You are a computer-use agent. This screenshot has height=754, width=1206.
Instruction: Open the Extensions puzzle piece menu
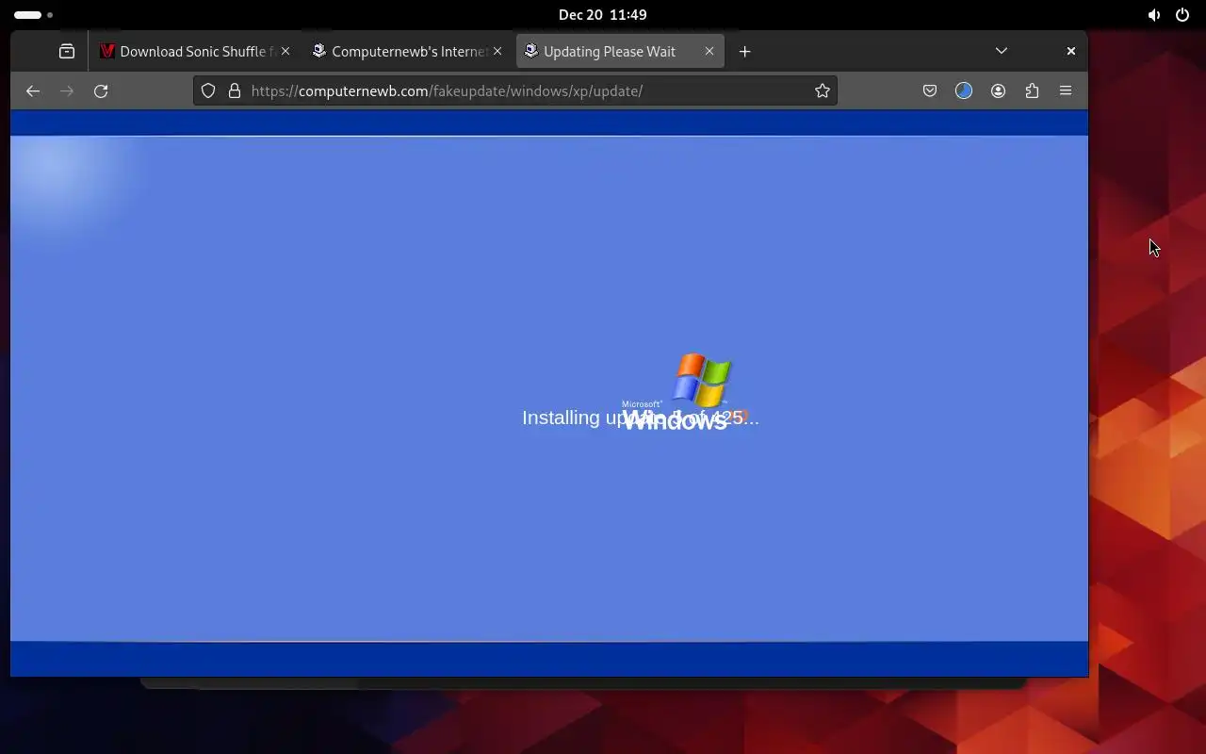(1032, 90)
